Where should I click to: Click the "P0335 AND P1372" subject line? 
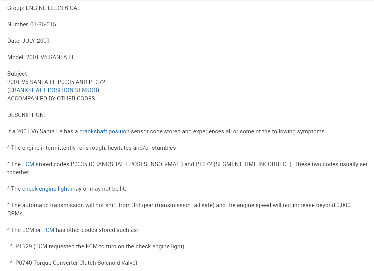(81, 82)
